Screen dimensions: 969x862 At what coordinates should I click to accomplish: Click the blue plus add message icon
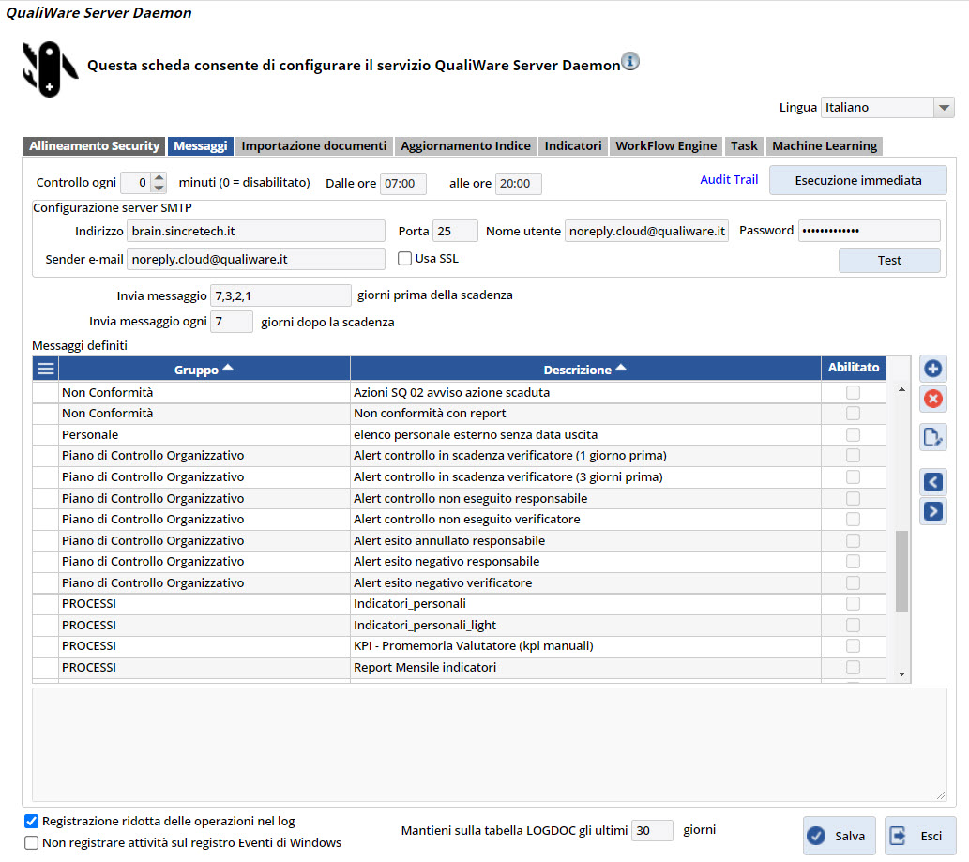932,369
